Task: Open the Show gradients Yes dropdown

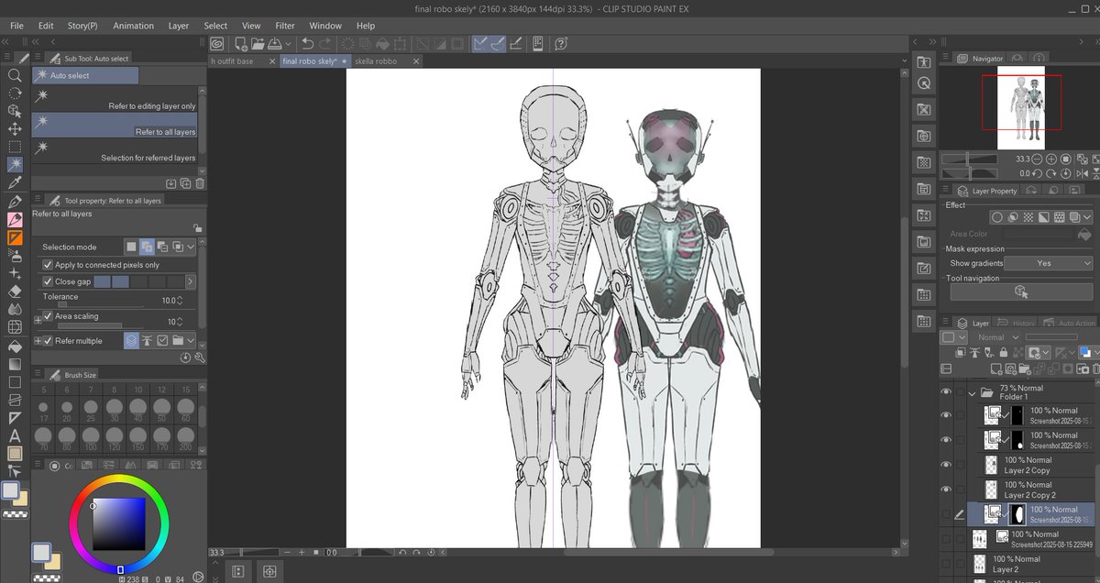Action: coord(1048,263)
